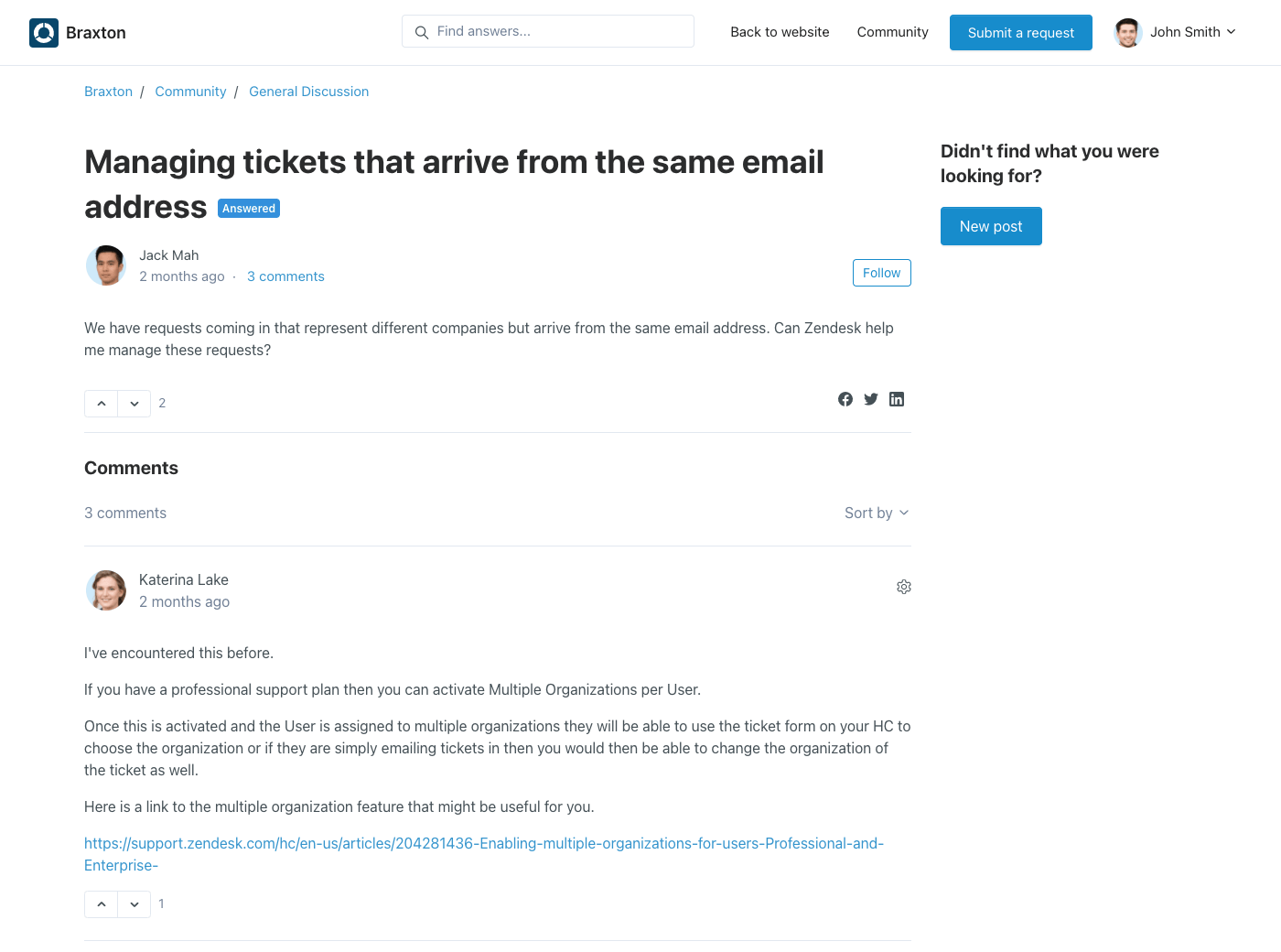Go to Community in top navigation
This screenshot has width=1281, height=952.
[x=892, y=32]
